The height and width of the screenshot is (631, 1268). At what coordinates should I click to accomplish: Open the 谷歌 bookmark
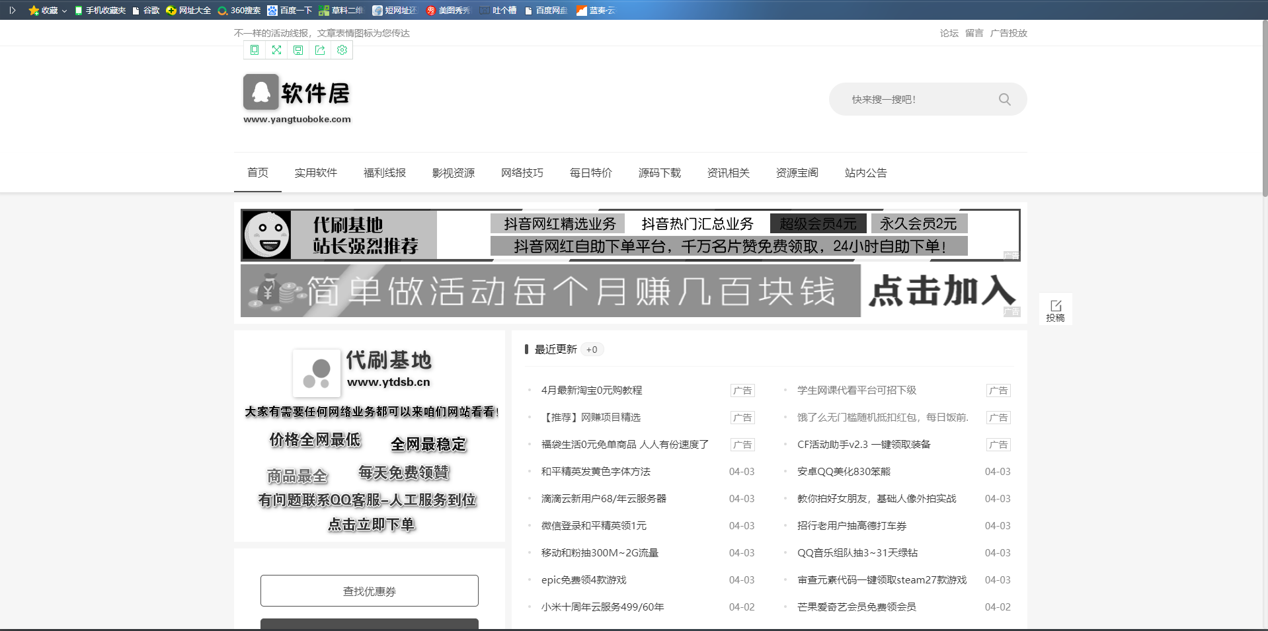(x=146, y=11)
